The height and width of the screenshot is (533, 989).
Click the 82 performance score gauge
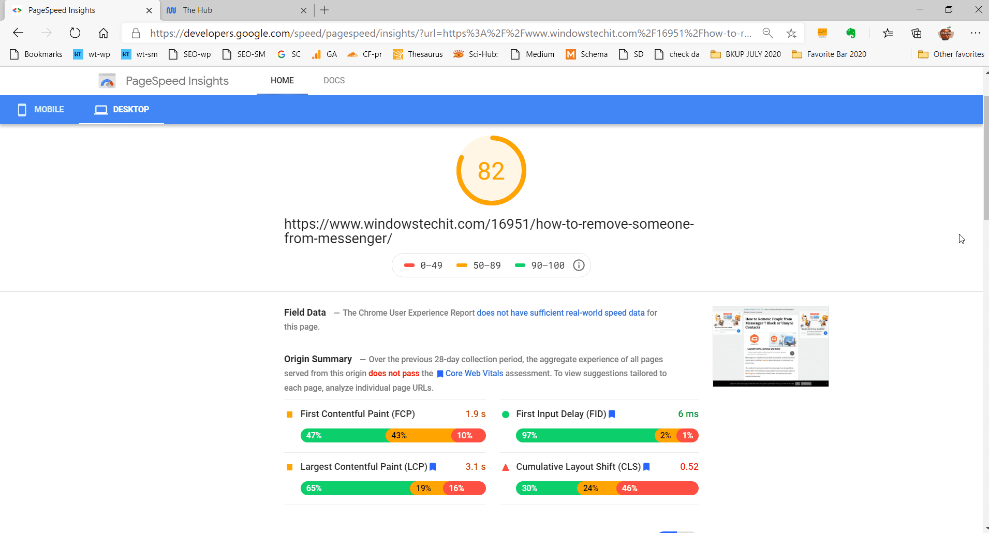click(491, 171)
